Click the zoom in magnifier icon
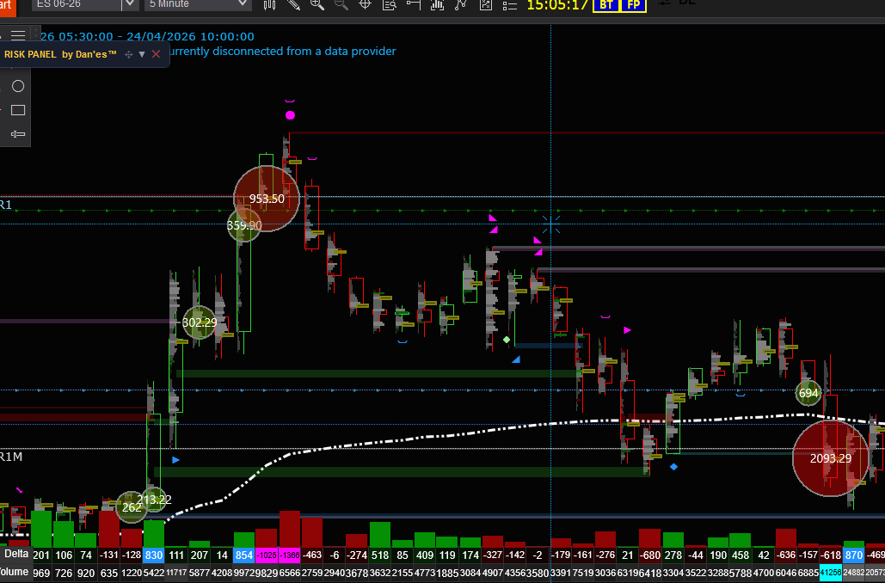This screenshot has width=885, height=583. coord(317,4)
